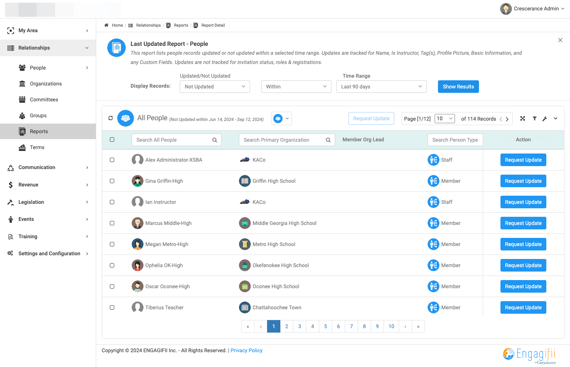The image size is (570, 367).
Task: Expand the Communication sidebar menu
Action: click(x=48, y=167)
